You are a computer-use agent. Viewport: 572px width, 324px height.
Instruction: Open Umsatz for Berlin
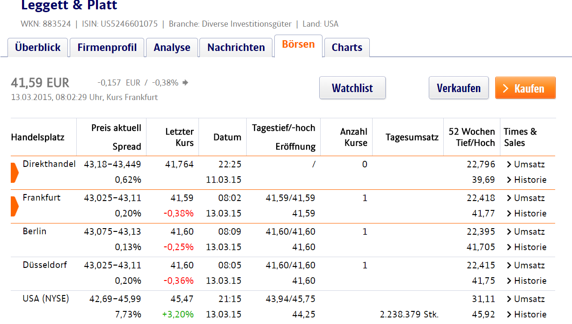[526, 231]
